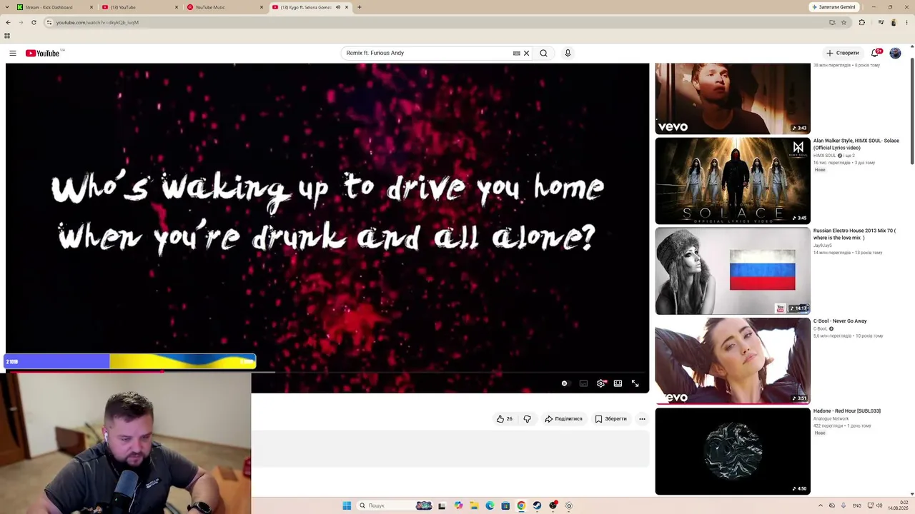915x514 pixels.
Task: Clear the search box with the X
Action: [x=526, y=53]
